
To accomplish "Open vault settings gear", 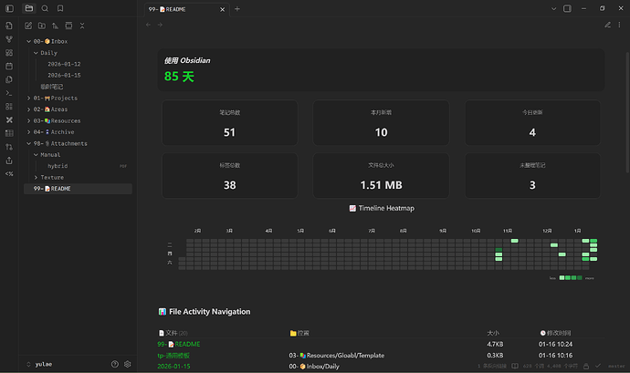I will pos(128,364).
